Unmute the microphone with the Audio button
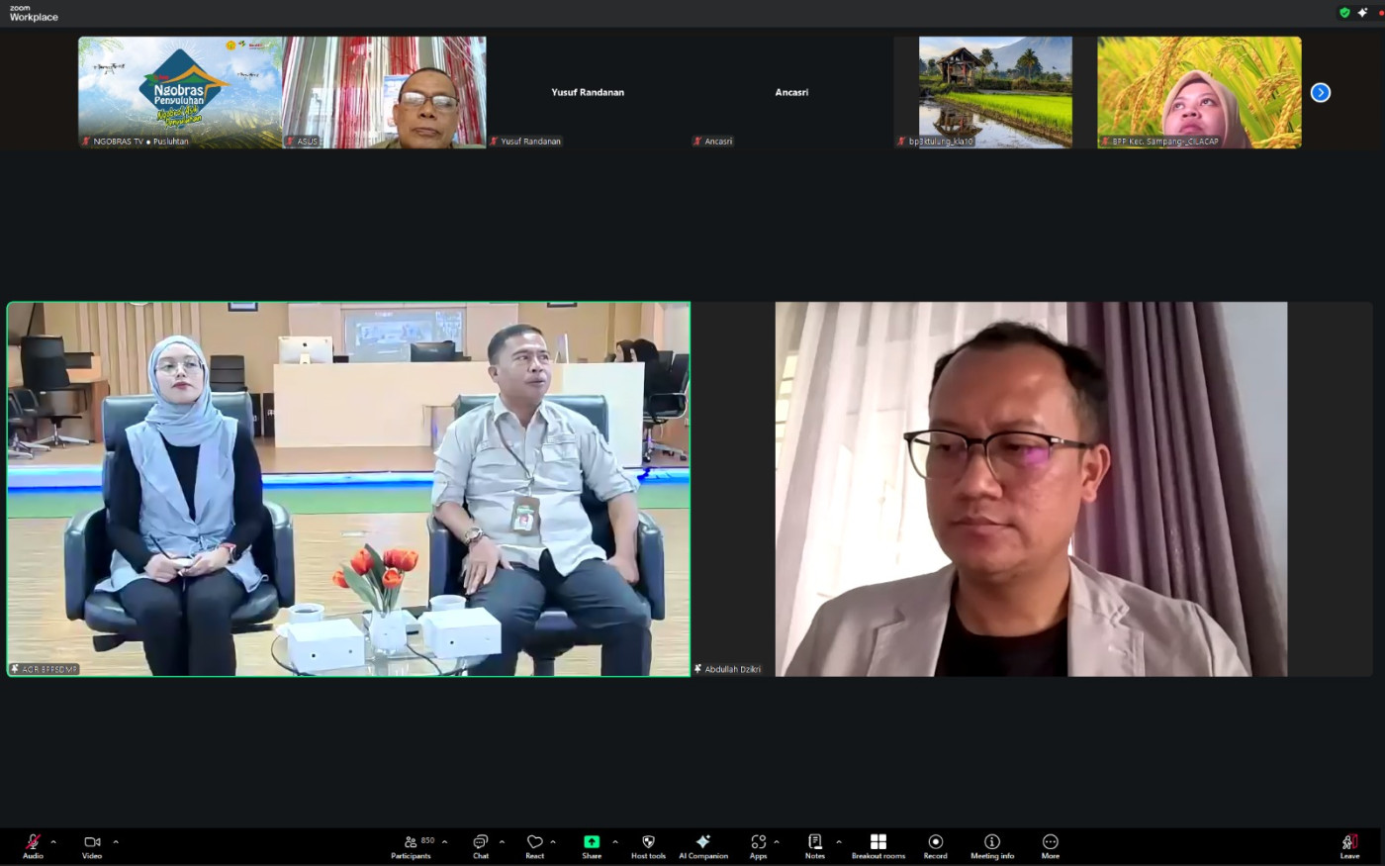 33,845
